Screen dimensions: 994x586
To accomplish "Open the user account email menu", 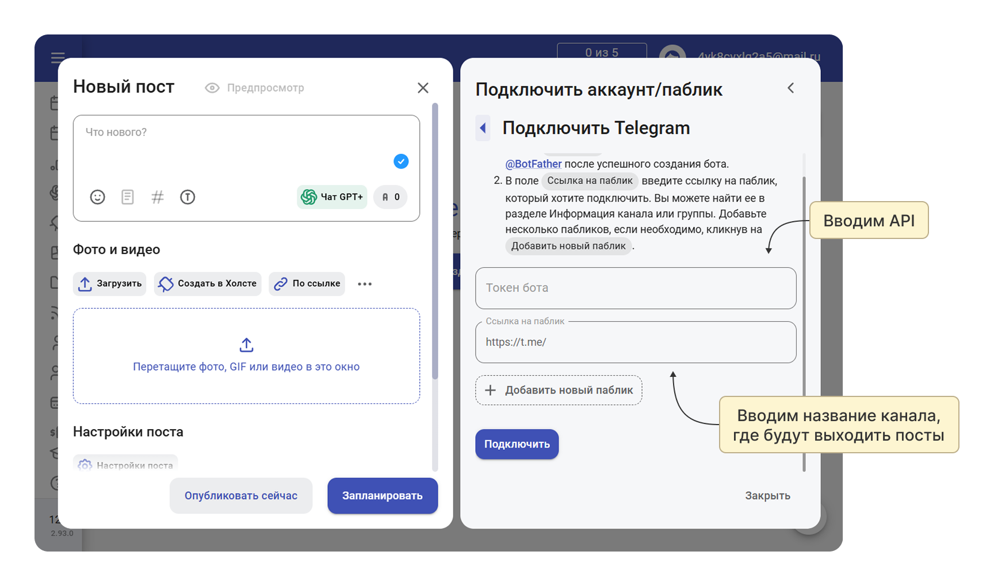I will click(x=758, y=55).
